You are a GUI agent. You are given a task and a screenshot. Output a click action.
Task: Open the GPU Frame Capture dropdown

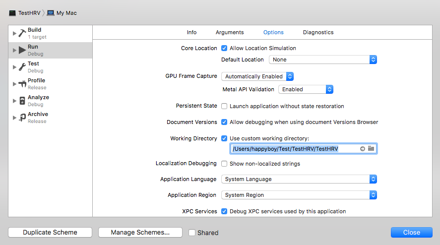(257, 76)
